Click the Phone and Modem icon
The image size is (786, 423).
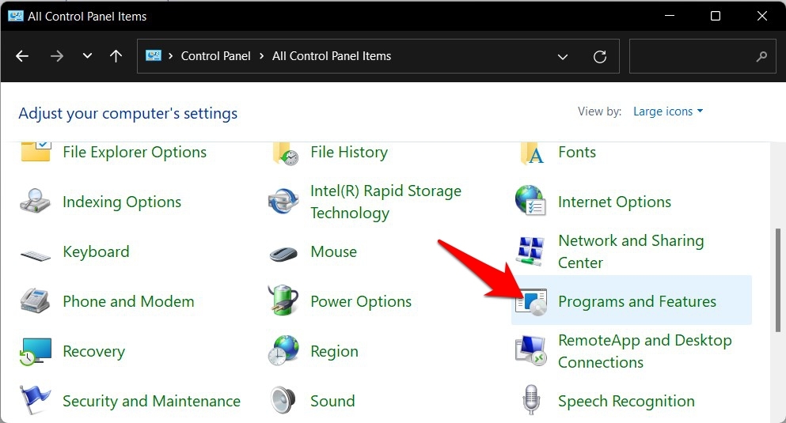click(36, 302)
